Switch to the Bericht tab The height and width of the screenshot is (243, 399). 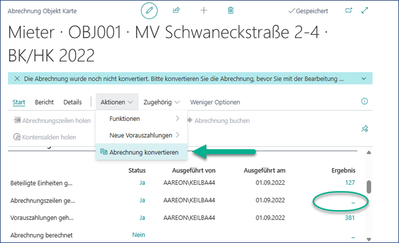(x=44, y=102)
